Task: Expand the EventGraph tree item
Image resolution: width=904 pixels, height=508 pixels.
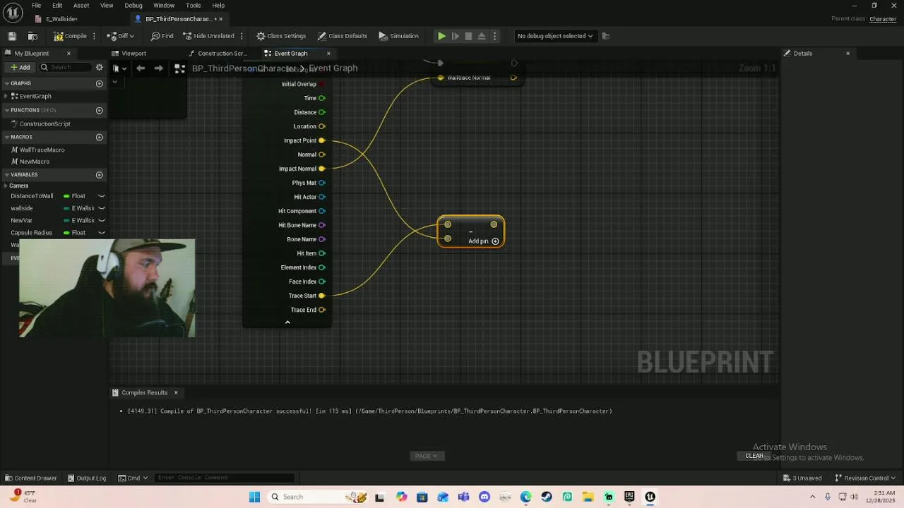Action: coord(6,96)
